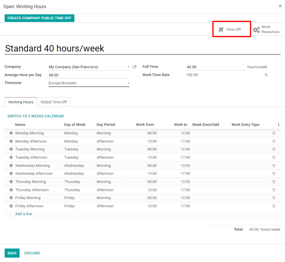Close the Working Hours dialog
Image resolution: width=285 pixels, height=262 pixels.
click(280, 6)
